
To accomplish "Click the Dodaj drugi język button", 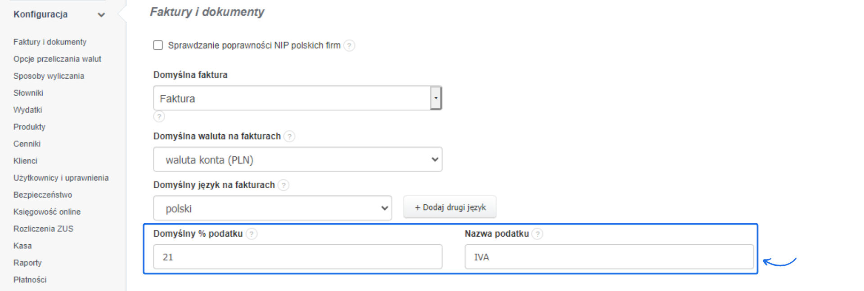I will (450, 207).
